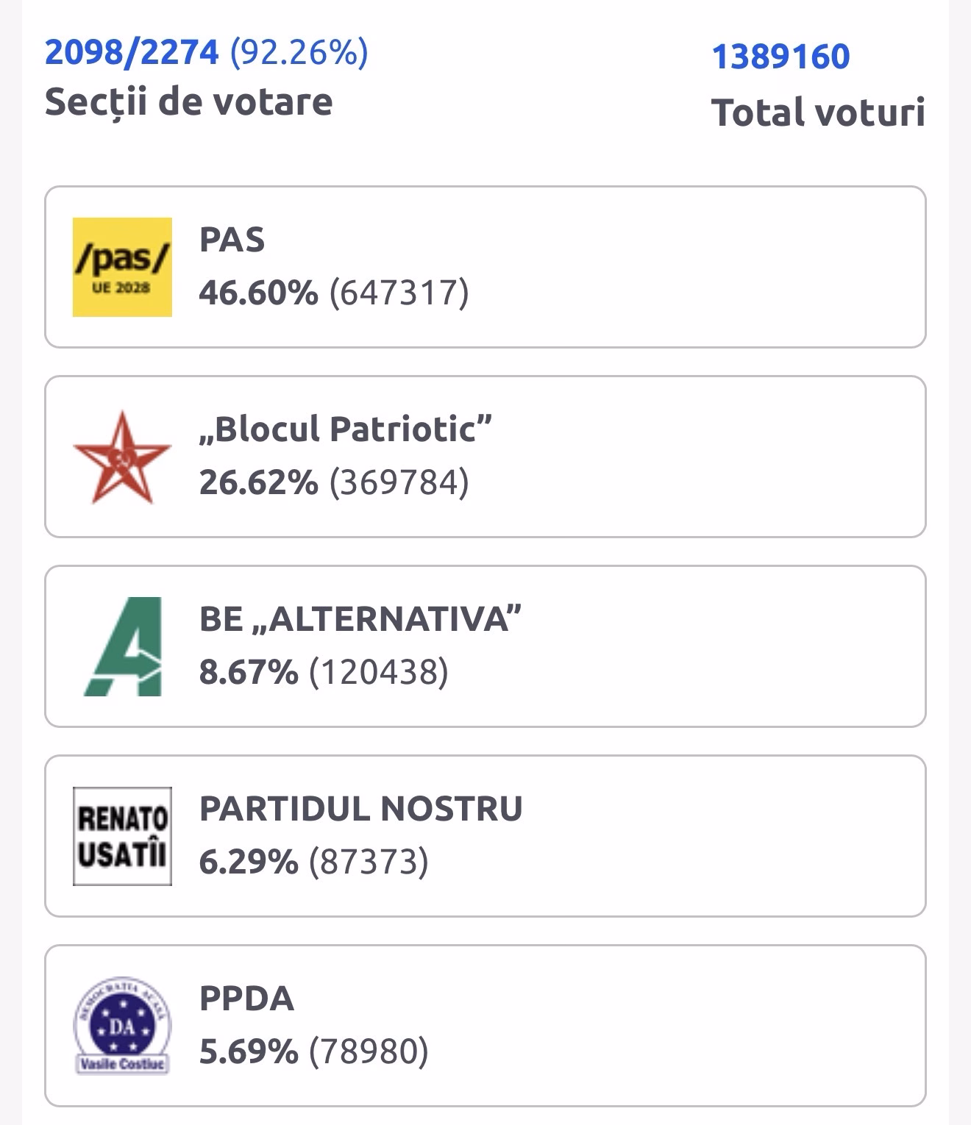The height and width of the screenshot is (1125, 971).
Task: Click the Secții de votare label
Action: coord(188,101)
